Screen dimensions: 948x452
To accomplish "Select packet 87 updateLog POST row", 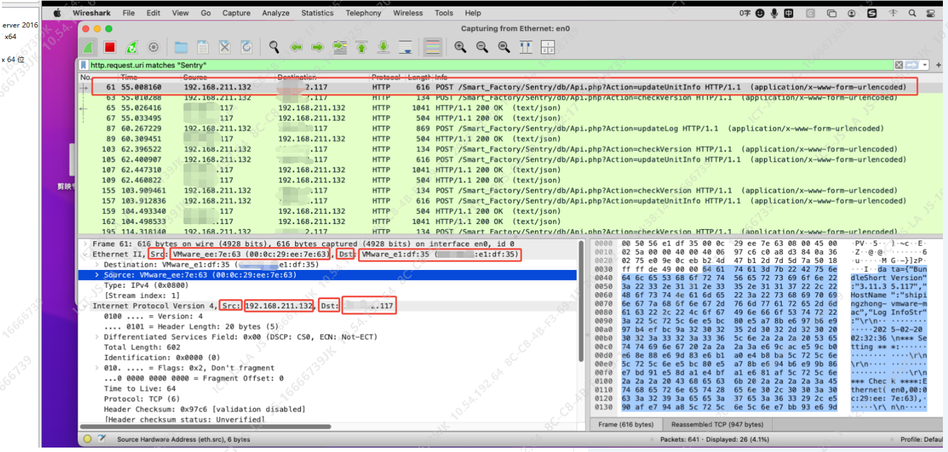I will pos(510,129).
